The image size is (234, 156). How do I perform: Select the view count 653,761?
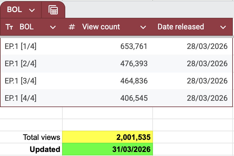tap(108, 46)
